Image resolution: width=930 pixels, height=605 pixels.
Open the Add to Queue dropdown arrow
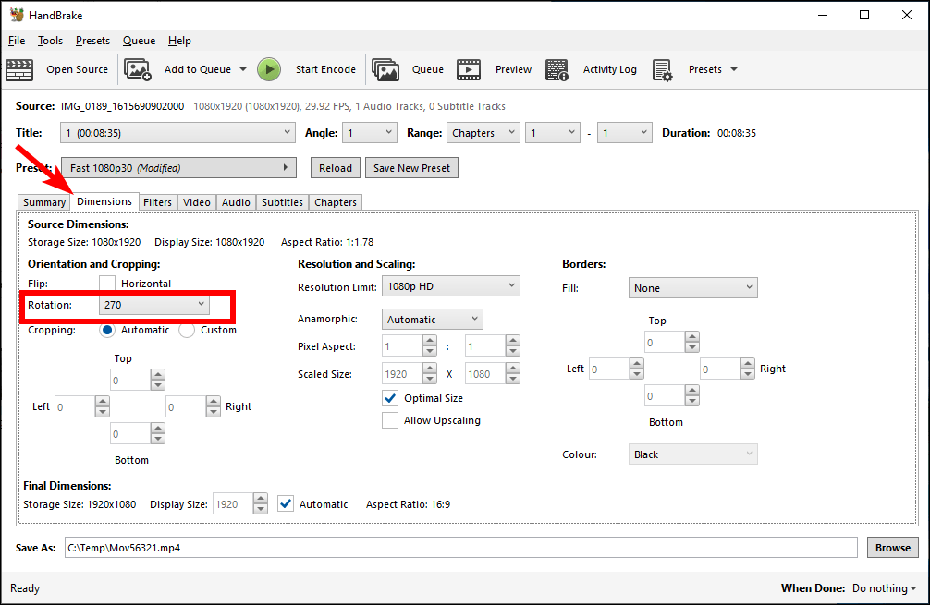click(243, 69)
